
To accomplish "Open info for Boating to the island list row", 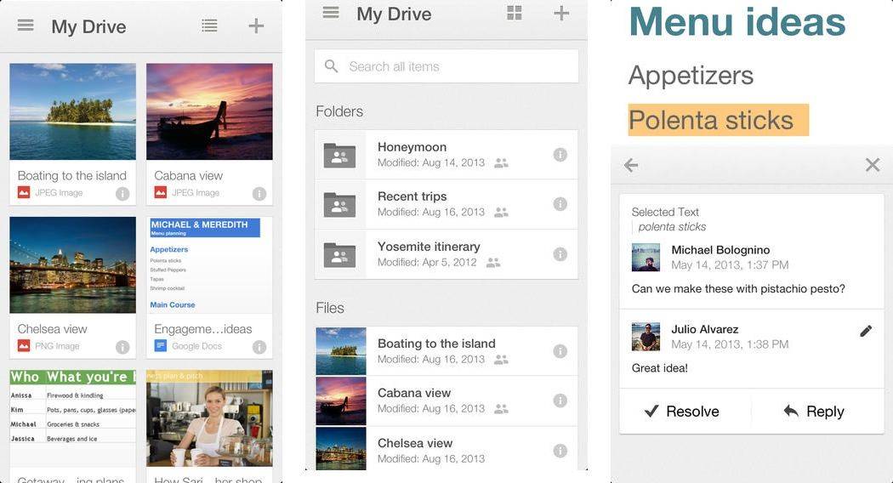I will 560,351.
